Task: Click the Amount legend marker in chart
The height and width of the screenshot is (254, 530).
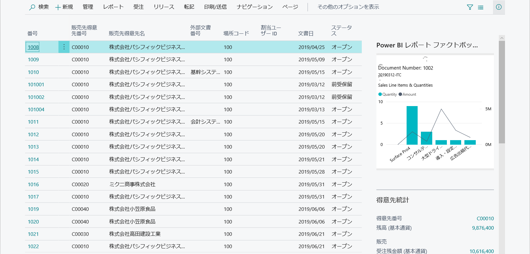Action: tap(400, 94)
